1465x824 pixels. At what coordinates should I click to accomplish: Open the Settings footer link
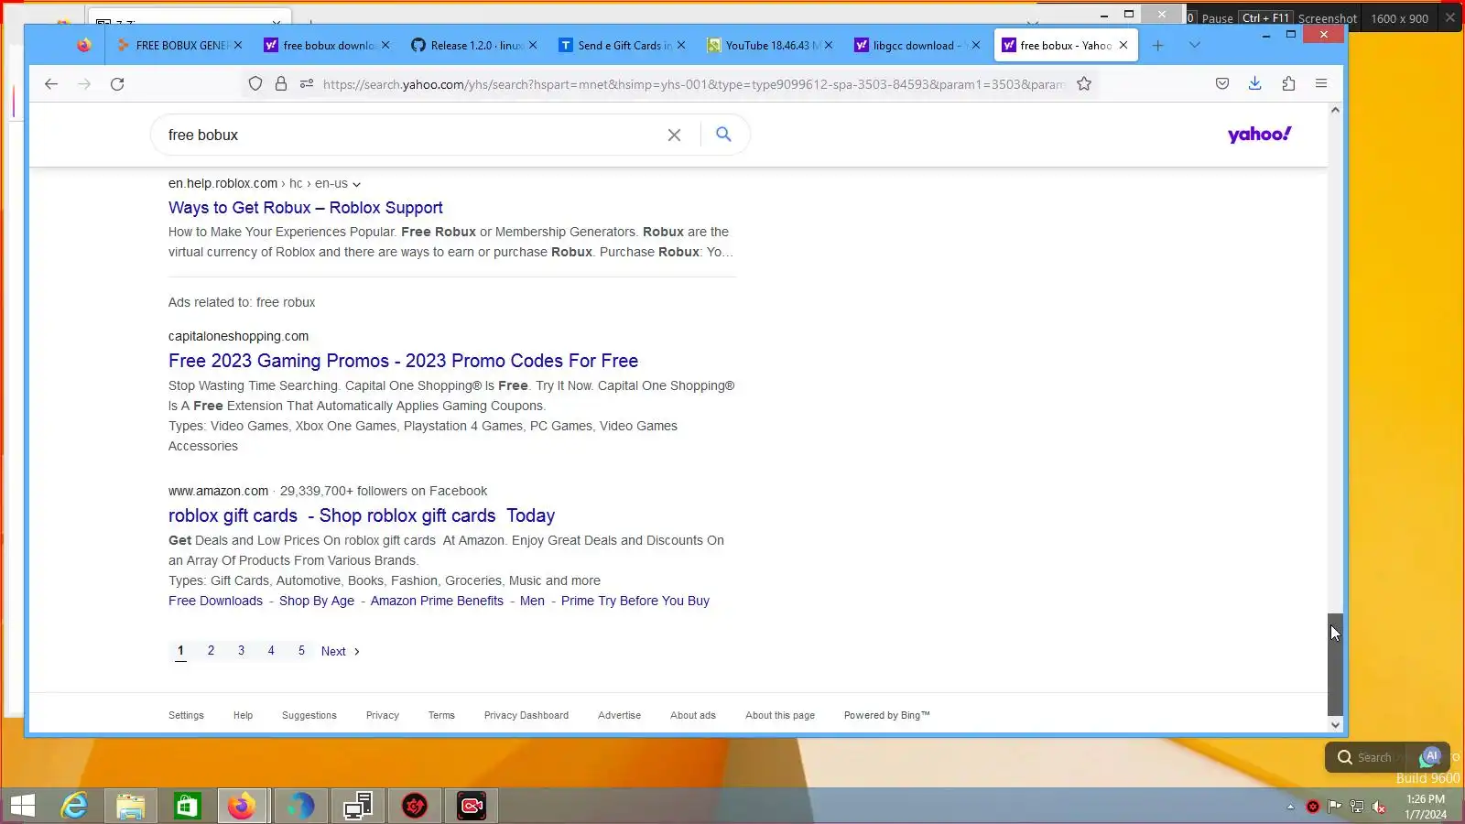pos(186,715)
